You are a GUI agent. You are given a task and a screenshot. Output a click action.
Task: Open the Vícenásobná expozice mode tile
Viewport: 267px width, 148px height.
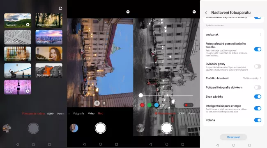point(18,54)
